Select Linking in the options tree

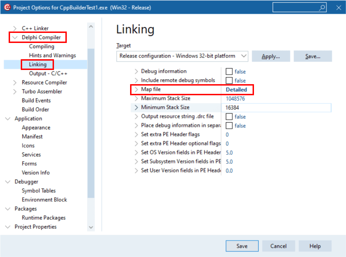38,64
